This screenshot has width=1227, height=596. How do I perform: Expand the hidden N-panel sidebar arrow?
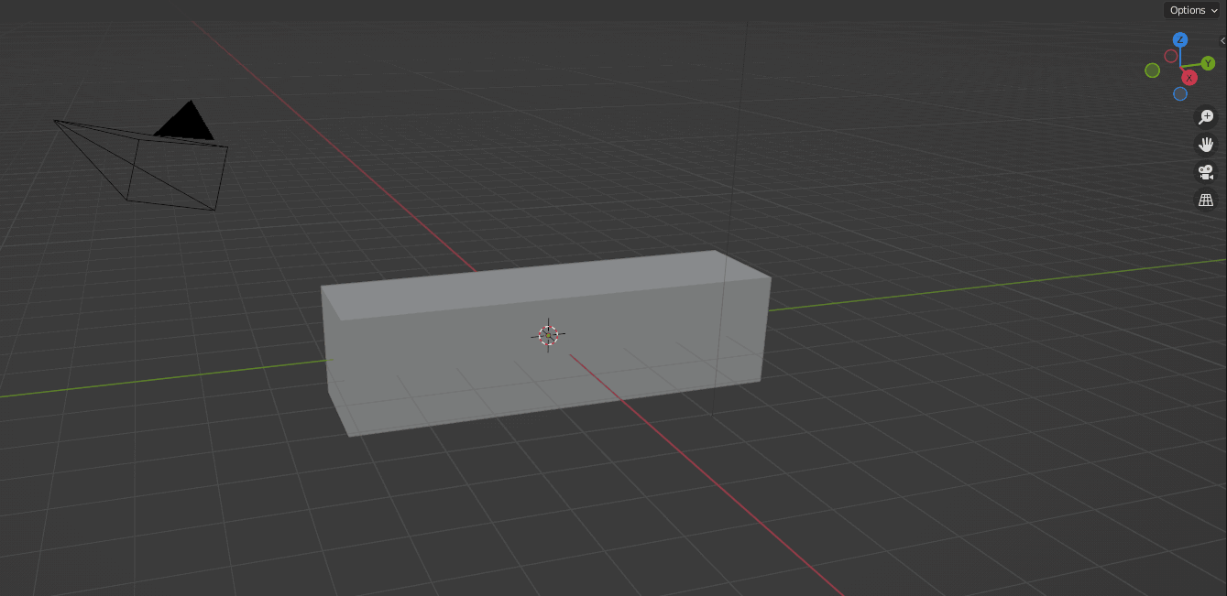[1222, 40]
